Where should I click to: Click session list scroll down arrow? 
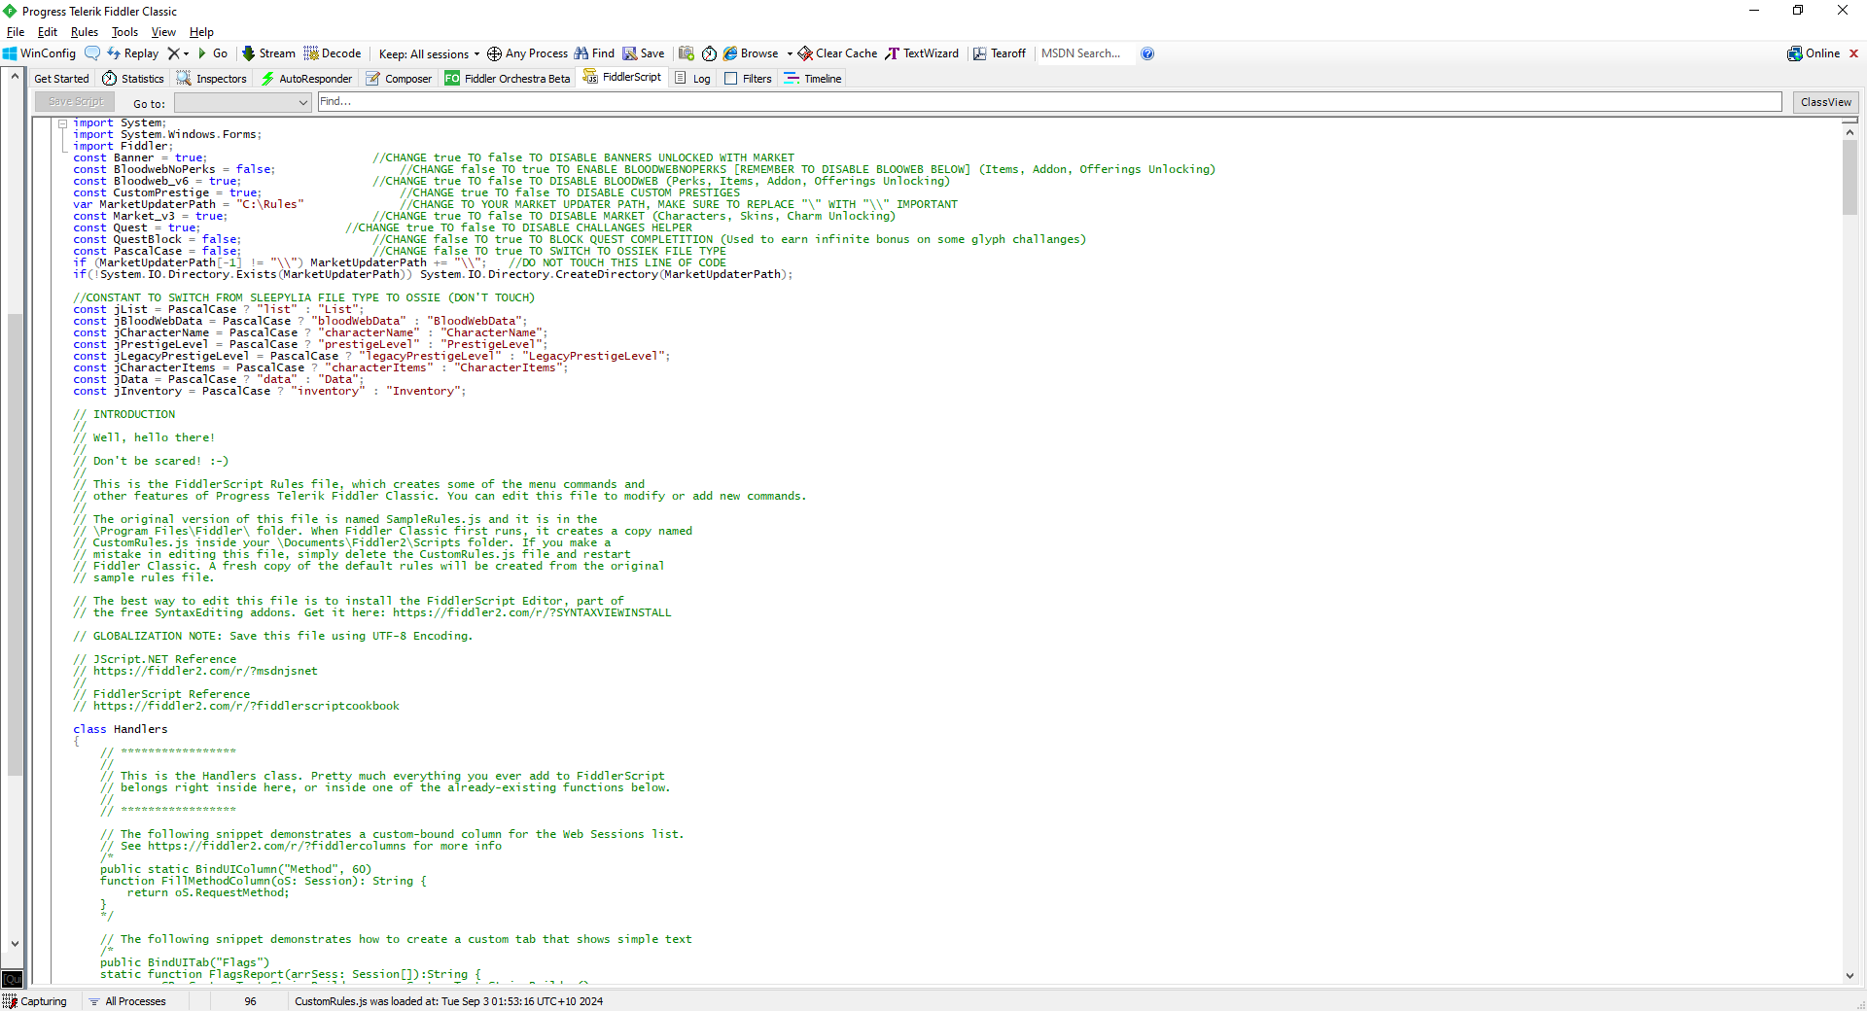pyautogui.click(x=15, y=943)
